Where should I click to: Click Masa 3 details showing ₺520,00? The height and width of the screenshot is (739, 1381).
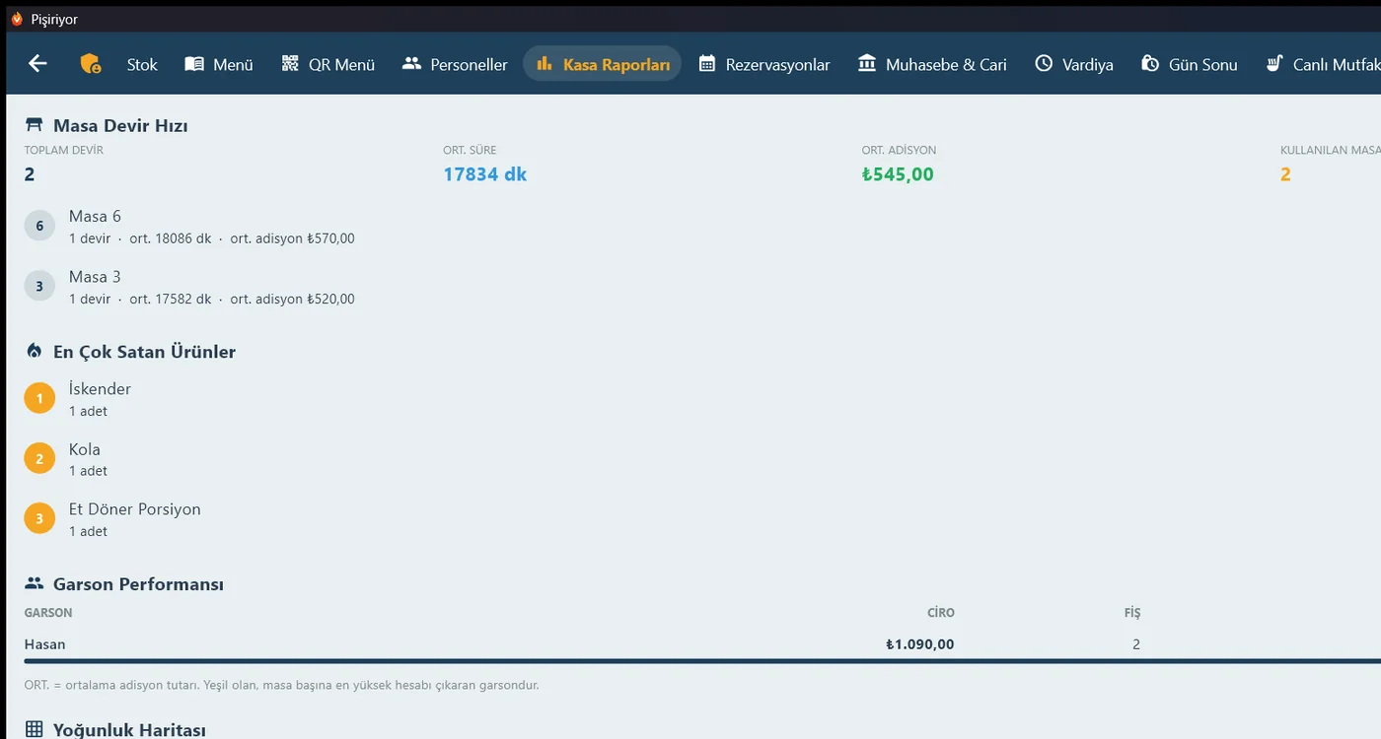click(212, 299)
